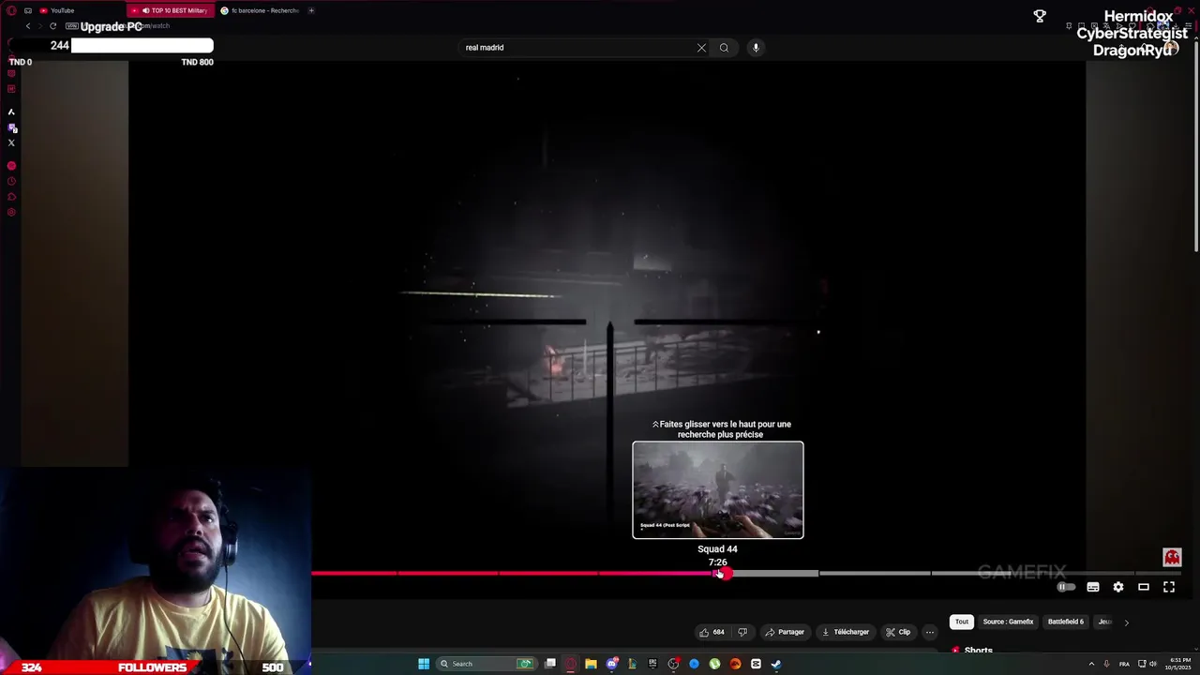Click the Squad 44 preview thumbnail
1200x675 pixels.
pos(718,490)
